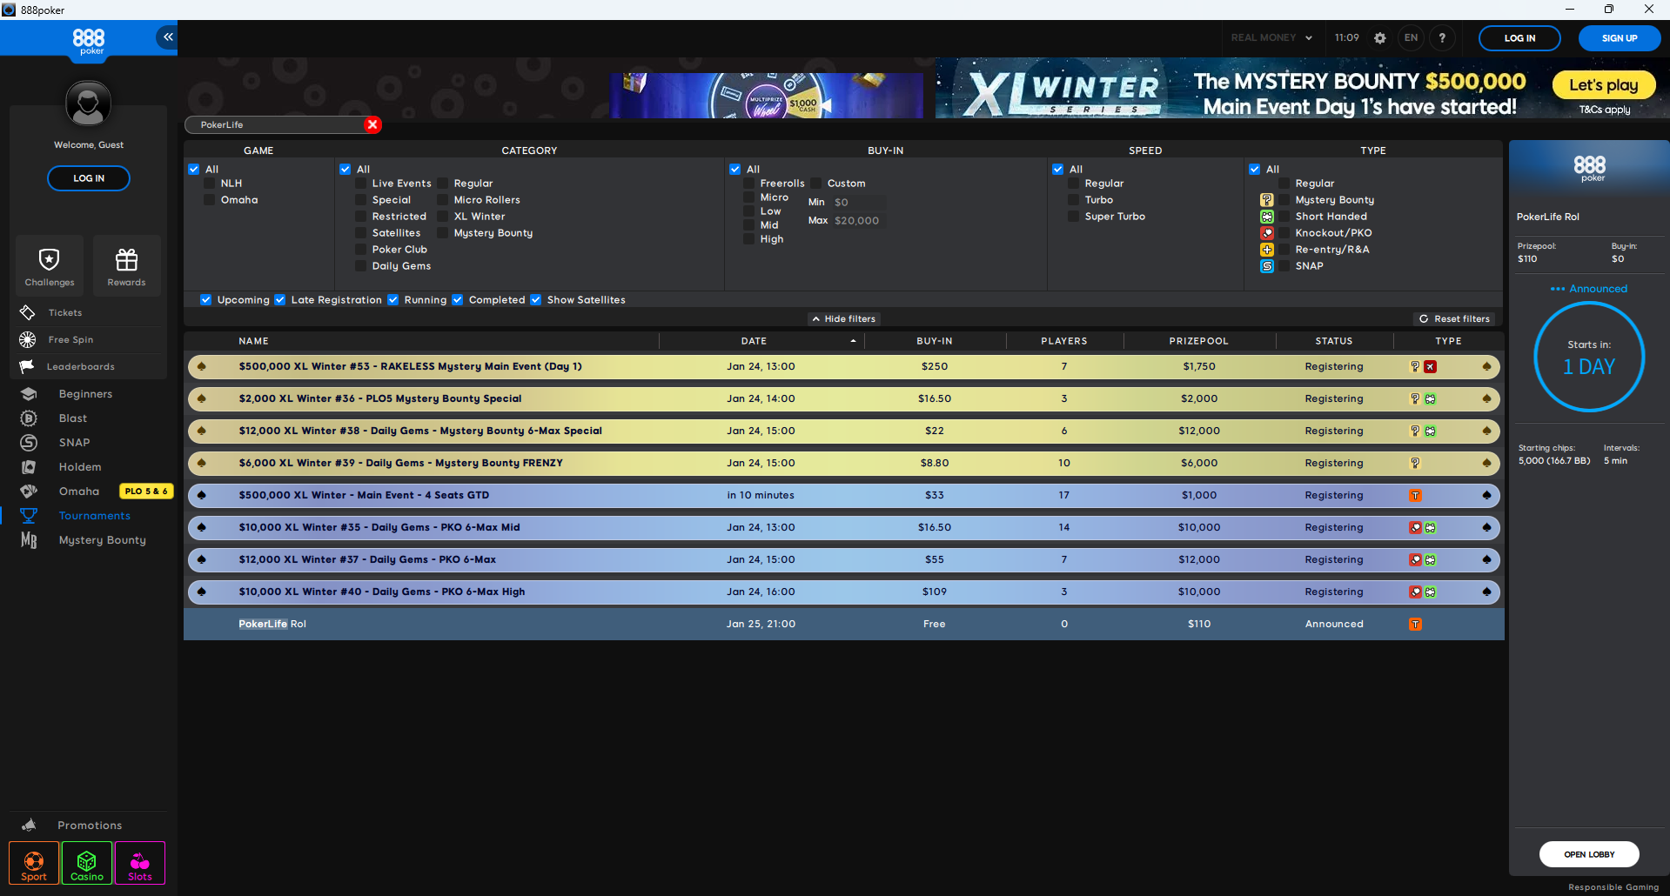Collapse filters using Hide filters
The image size is (1670, 896).
point(842,318)
